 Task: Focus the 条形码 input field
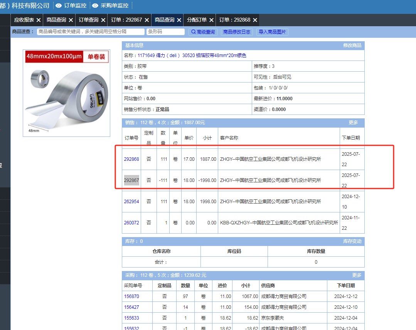[x=165, y=32]
